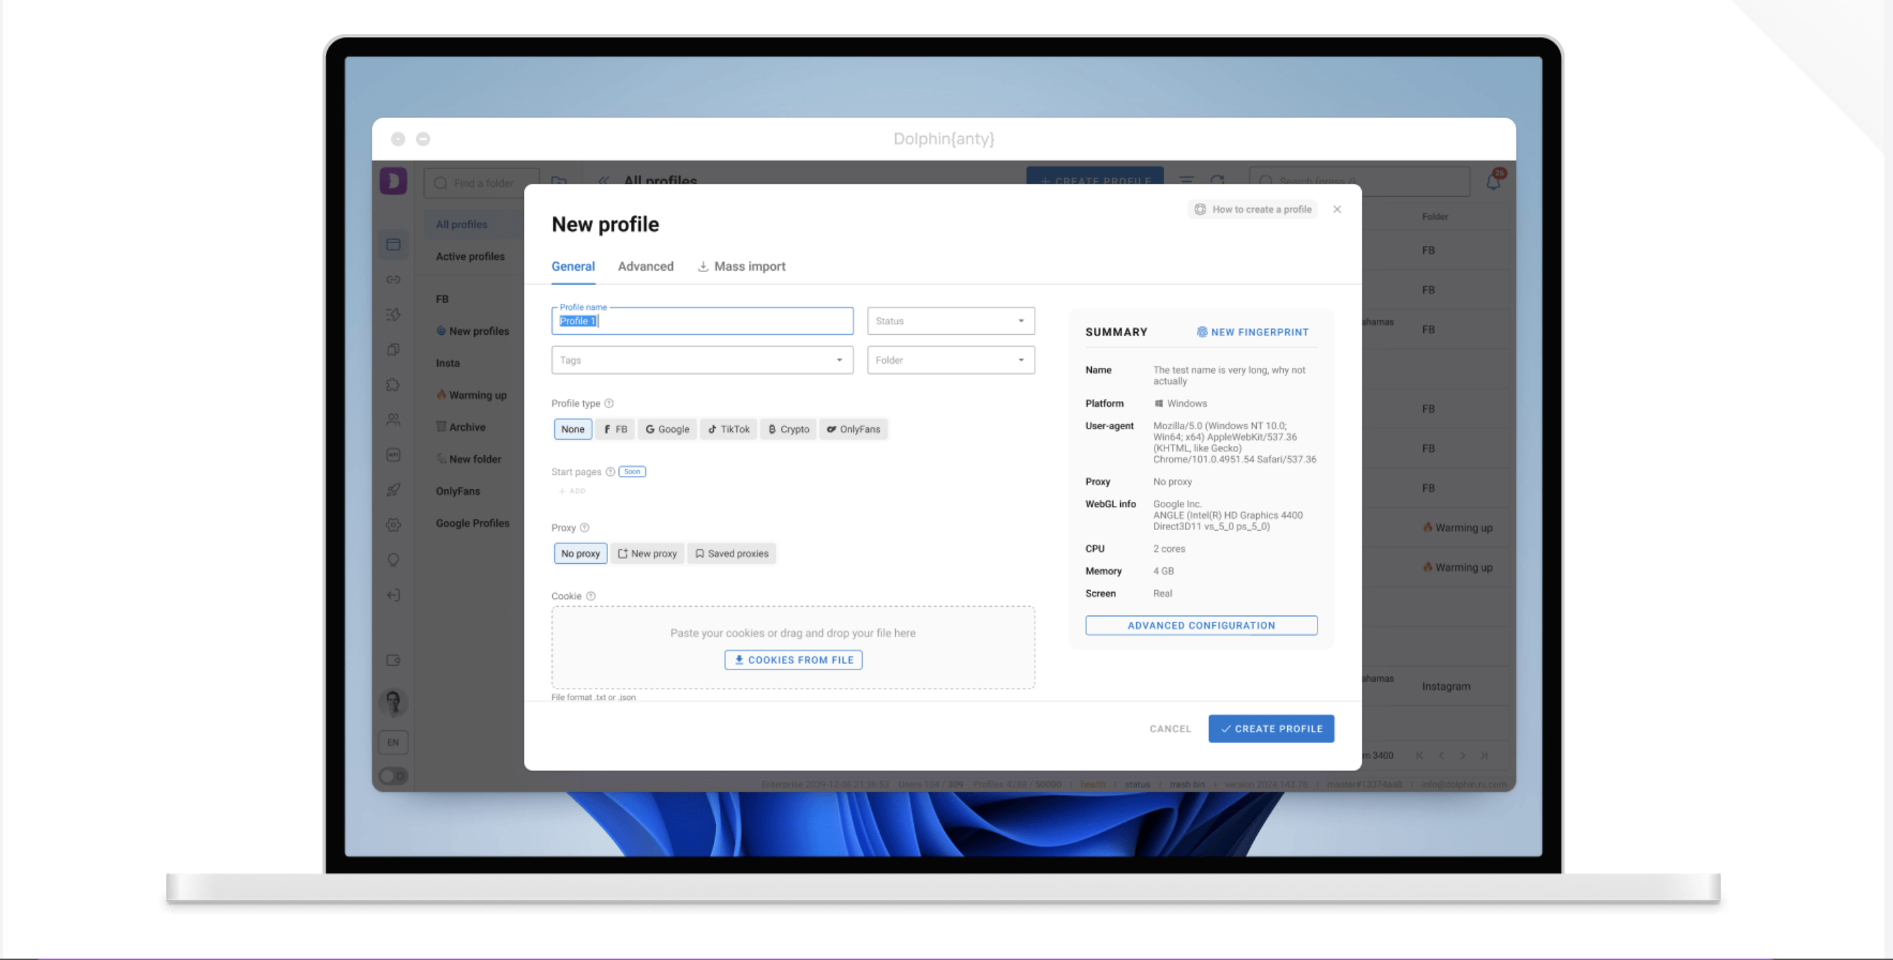Image resolution: width=1893 pixels, height=960 pixels.
Task: Click the Create Profile button in dialog
Action: 1270,729
